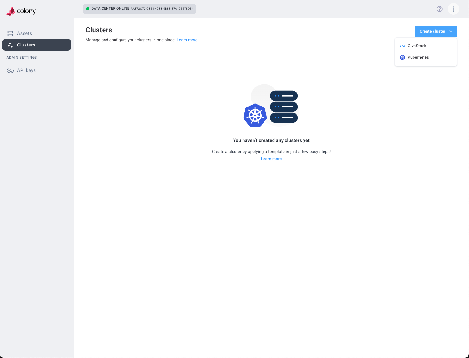Open Clusters in the sidebar
The height and width of the screenshot is (358, 469).
36,45
